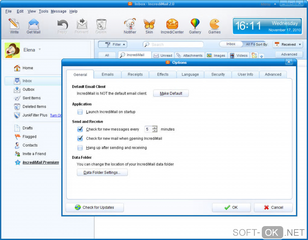Open the Gallery balloon icon
Screen dimensions: 308x240
[x=195, y=24]
